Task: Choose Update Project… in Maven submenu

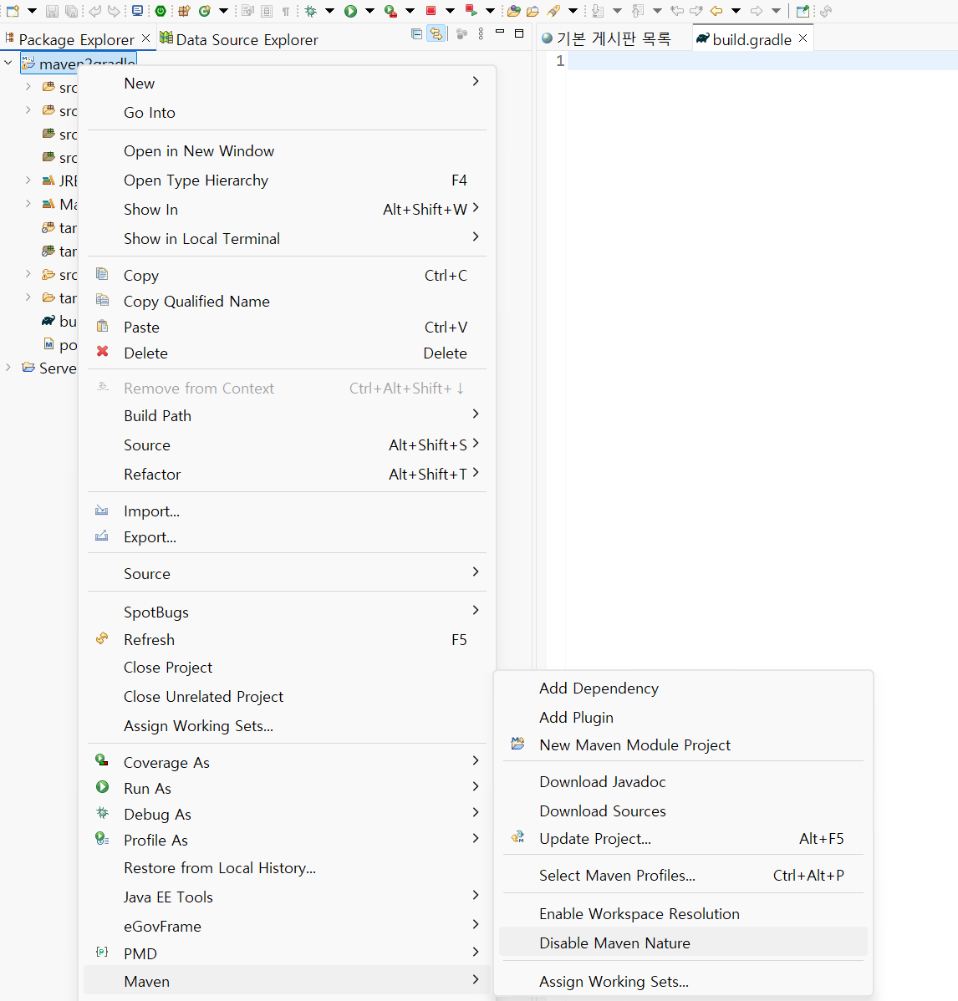Action: pyautogui.click(x=594, y=838)
